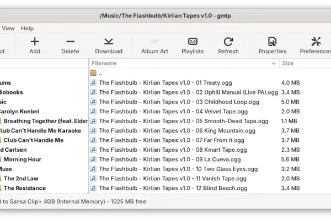Image resolution: width=331 pixels, height=220 pixels.
Task: Select file name '07 Far From it.ogg'
Action: point(172,140)
